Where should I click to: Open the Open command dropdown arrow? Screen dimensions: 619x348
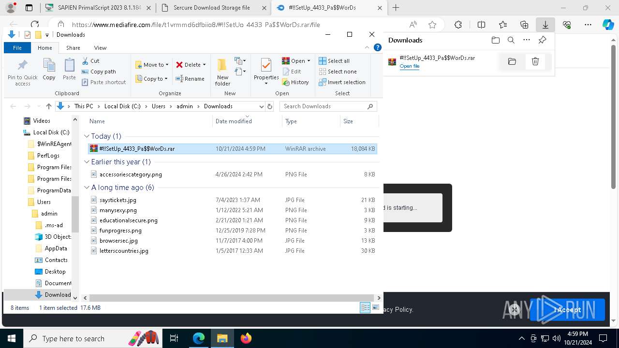click(309, 61)
